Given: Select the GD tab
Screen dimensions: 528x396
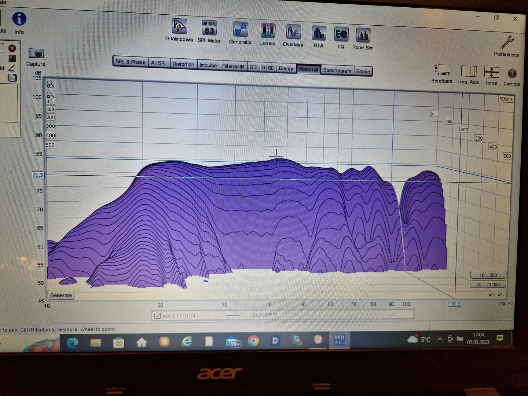Looking at the screenshot, I should click(x=253, y=67).
